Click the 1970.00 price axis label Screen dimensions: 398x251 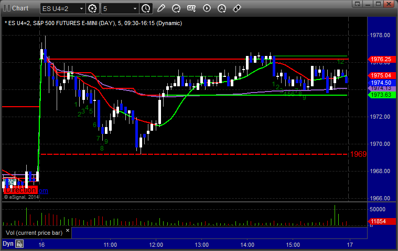[x=380, y=144]
